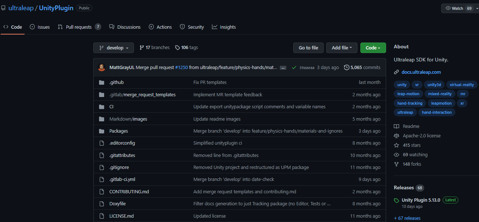
Task: Open the CI folder
Action: (111, 107)
